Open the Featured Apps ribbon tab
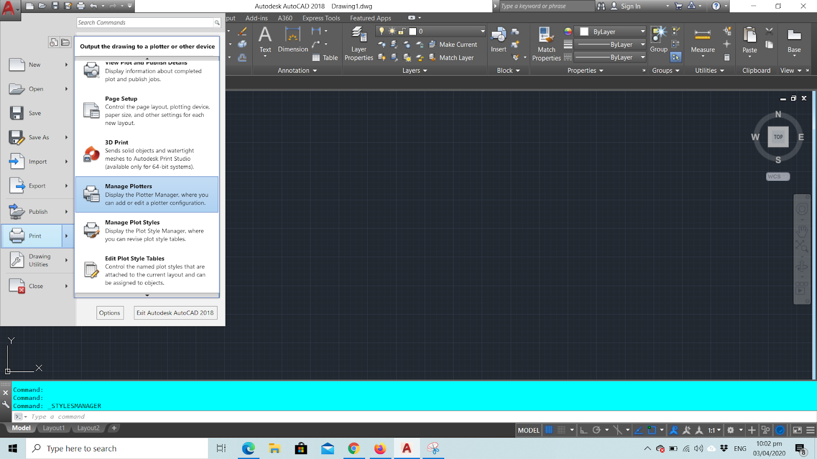This screenshot has height=459, width=817. click(371, 18)
